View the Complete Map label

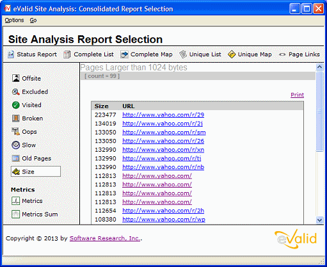(x=152, y=54)
